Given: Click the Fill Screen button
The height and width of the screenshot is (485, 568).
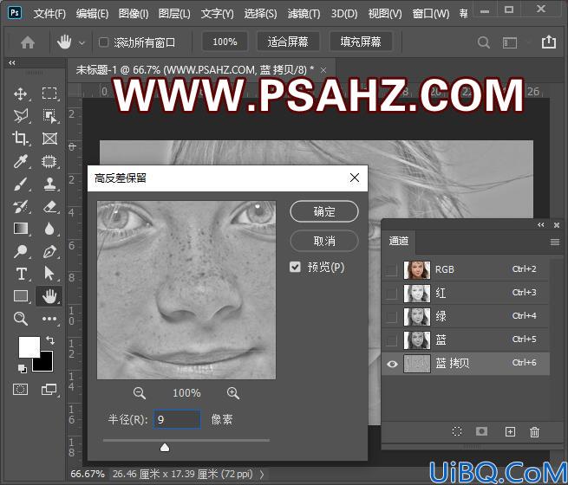Looking at the screenshot, I should (361, 42).
